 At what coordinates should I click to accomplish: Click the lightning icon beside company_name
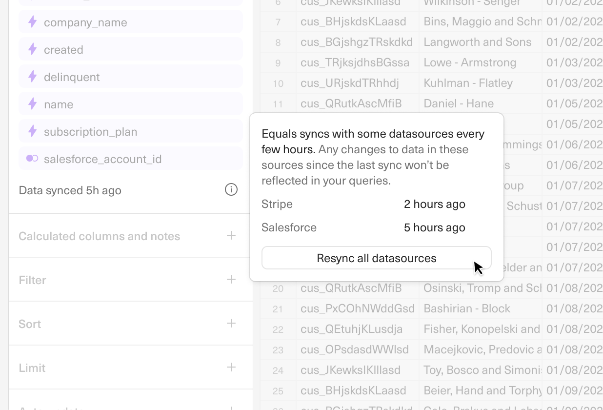click(x=32, y=21)
